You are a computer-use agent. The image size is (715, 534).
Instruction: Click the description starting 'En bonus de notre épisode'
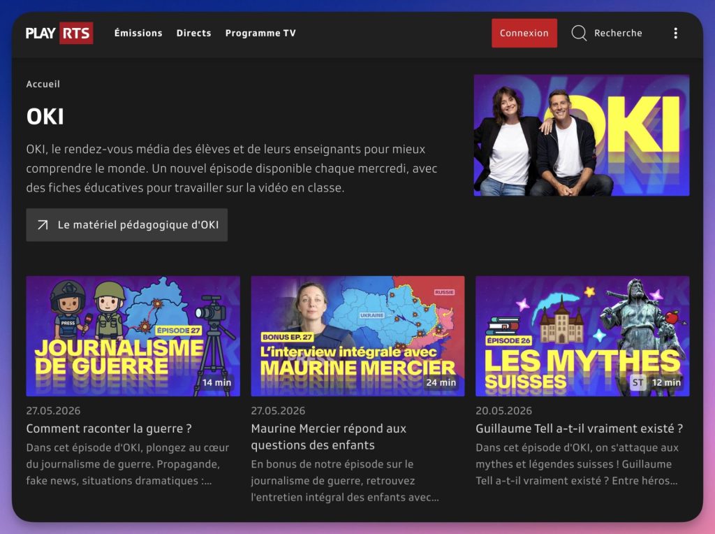pyautogui.click(x=345, y=481)
